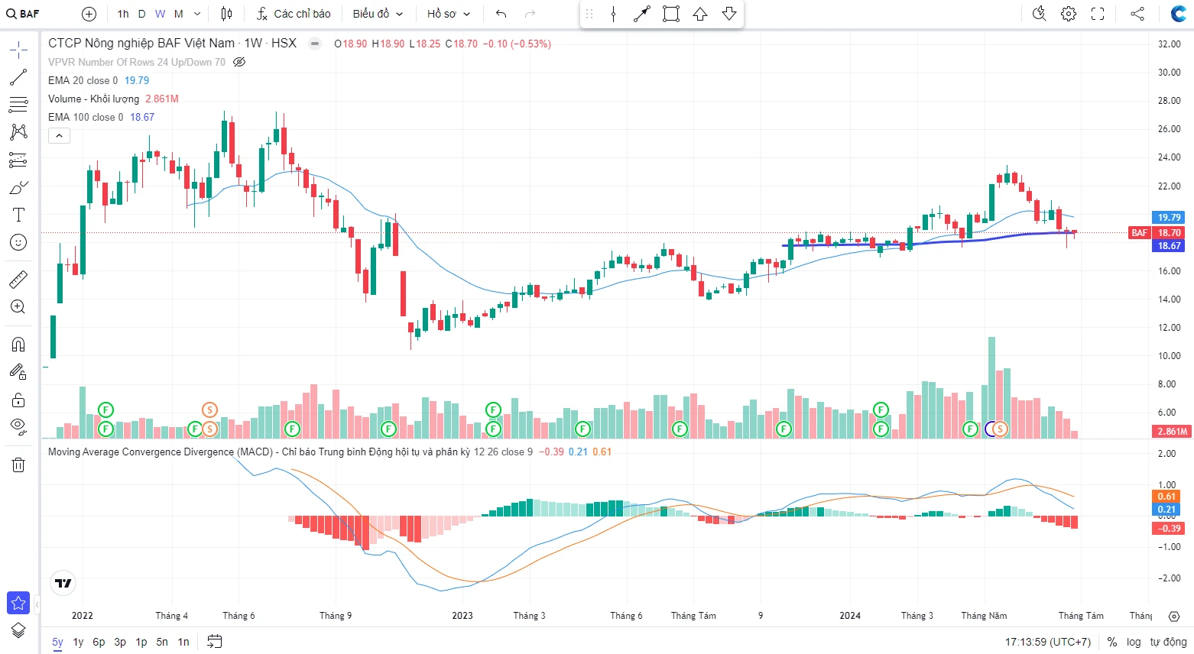Enter fullscreen mode
The image size is (1194, 654).
click(1098, 14)
